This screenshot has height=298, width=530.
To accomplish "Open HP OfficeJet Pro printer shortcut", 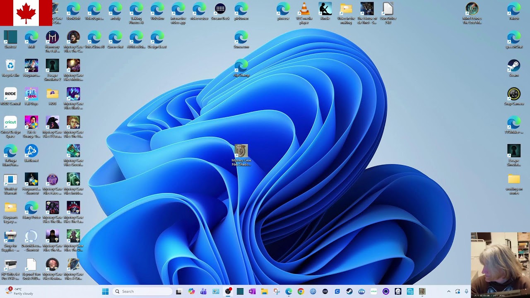I will (10, 269).
